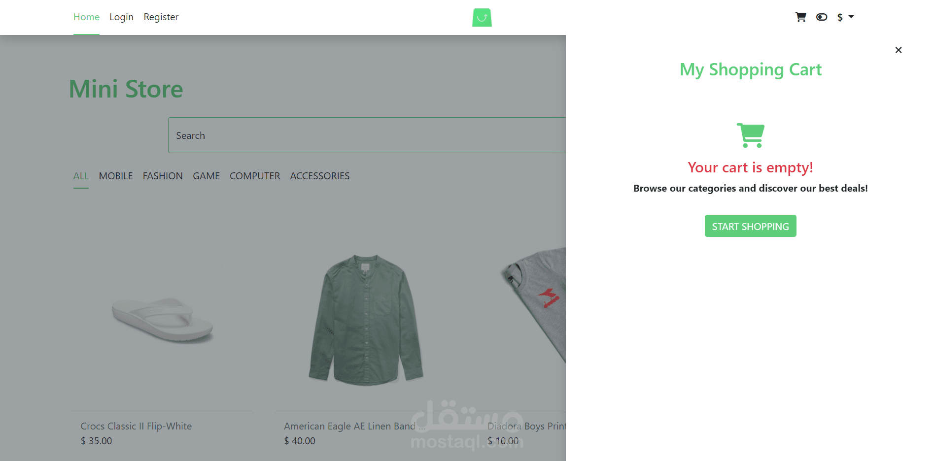The width and height of the screenshot is (935, 461).
Task: Expand the $ currency dropdown
Action: point(845,17)
